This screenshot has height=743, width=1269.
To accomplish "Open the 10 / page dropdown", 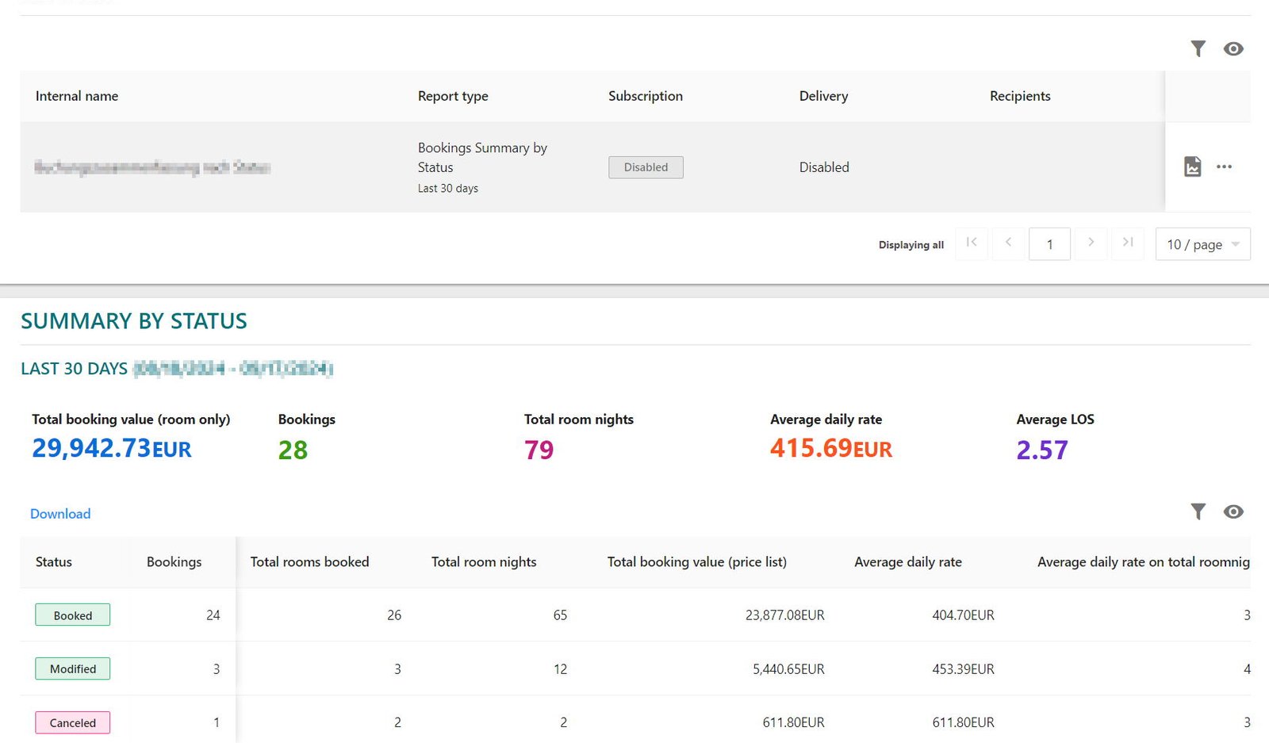I will coord(1202,244).
